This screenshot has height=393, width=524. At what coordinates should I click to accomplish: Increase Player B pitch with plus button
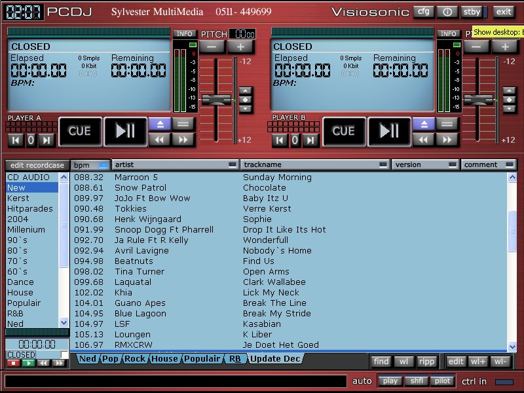pyautogui.click(x=505, y=47)
